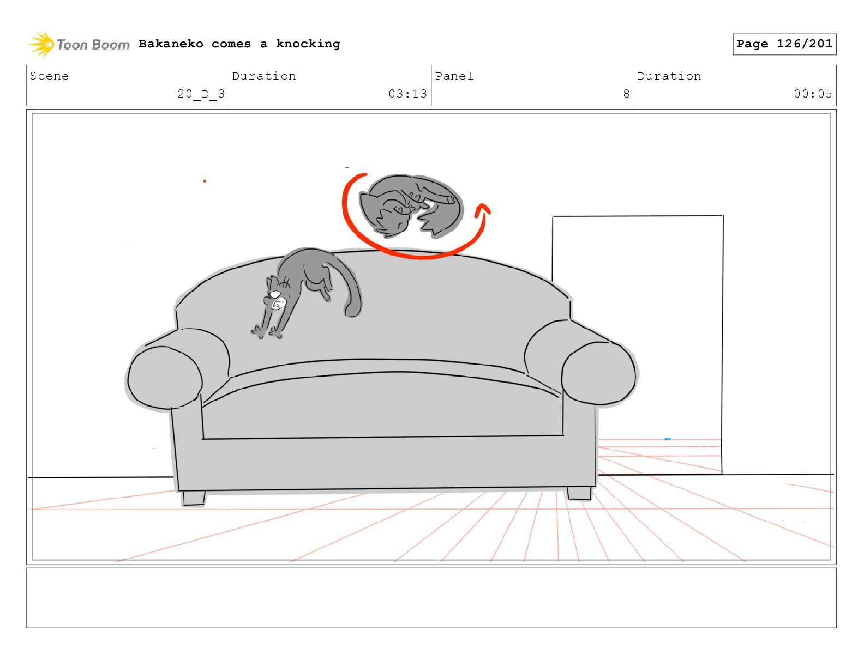Select the title 'Bakaneko comes a knocking'
The image size is (864, 667).
coord(239,44)
